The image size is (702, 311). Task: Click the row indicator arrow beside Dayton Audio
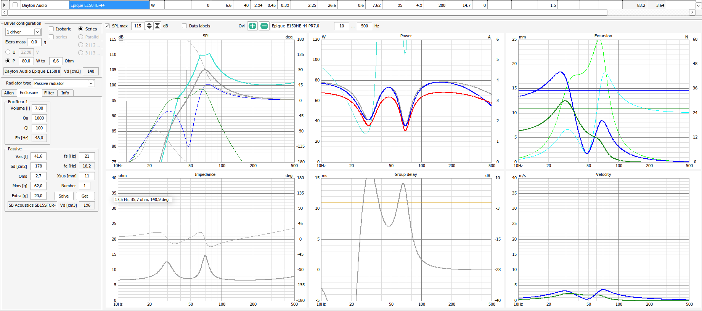(x=4, y=5)
